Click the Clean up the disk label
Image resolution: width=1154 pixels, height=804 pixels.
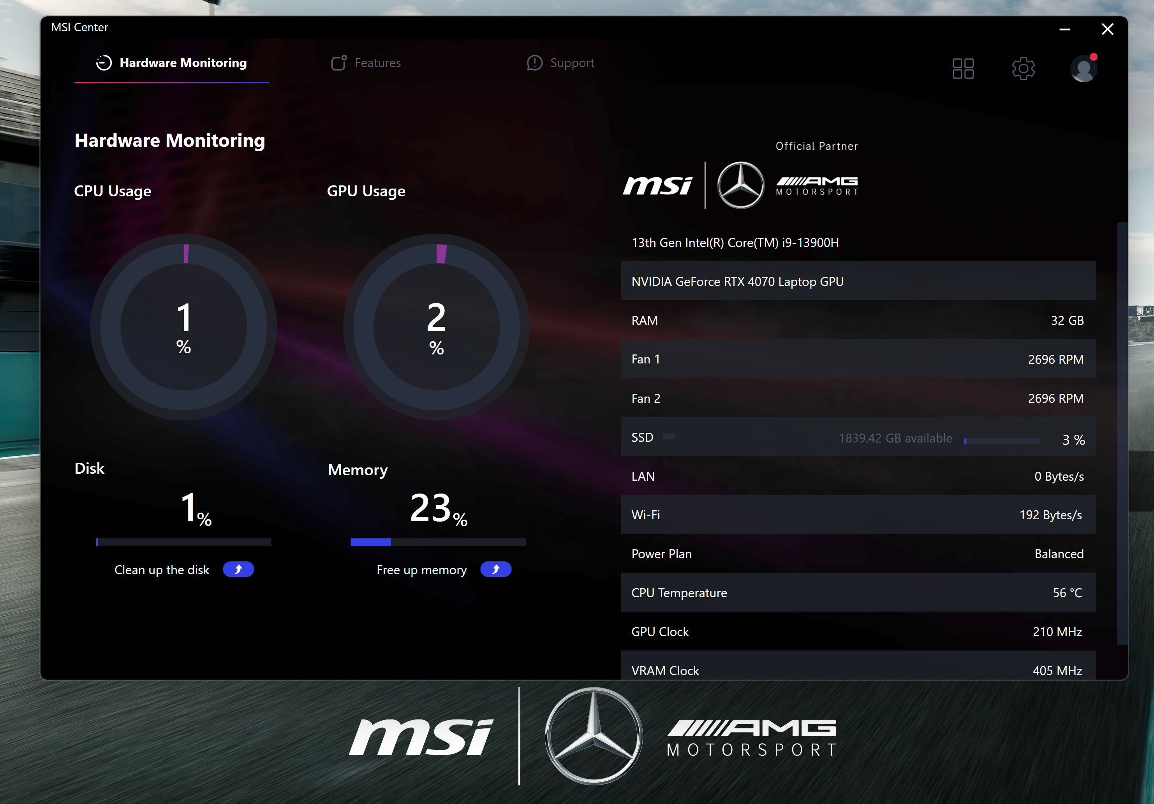tap(162, 569)
